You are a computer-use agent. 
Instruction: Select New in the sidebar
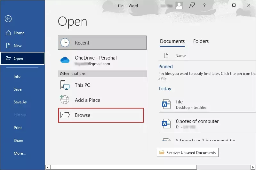point(22,46)
